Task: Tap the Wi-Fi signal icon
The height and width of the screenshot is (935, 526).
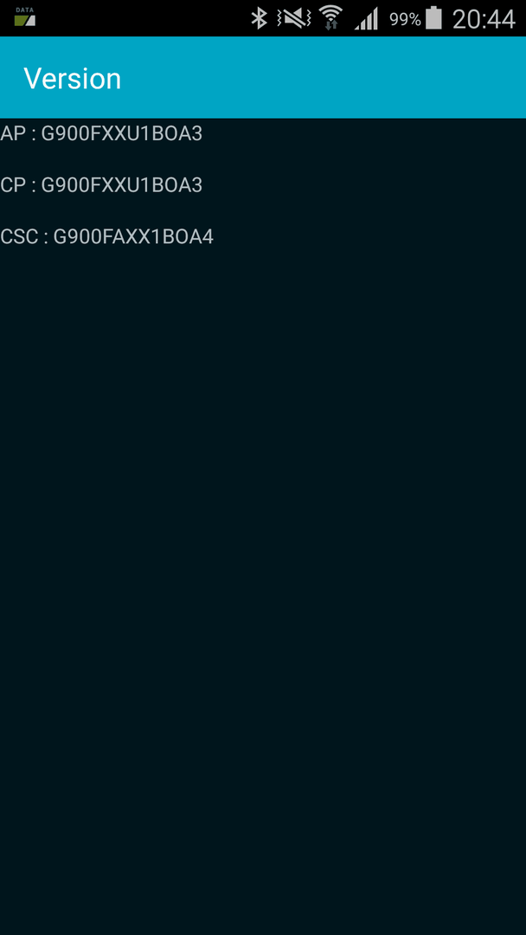Action: (x=330, y=16)
